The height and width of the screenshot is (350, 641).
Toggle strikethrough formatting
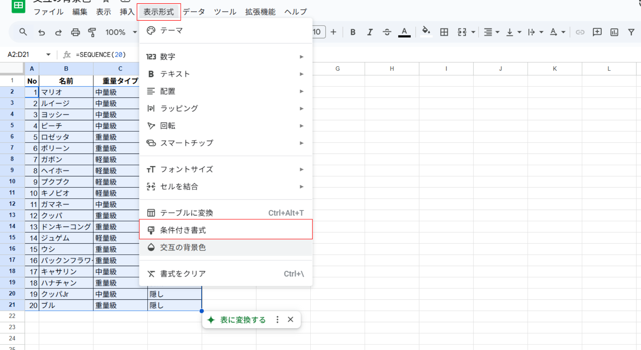[x=387, y=32]
